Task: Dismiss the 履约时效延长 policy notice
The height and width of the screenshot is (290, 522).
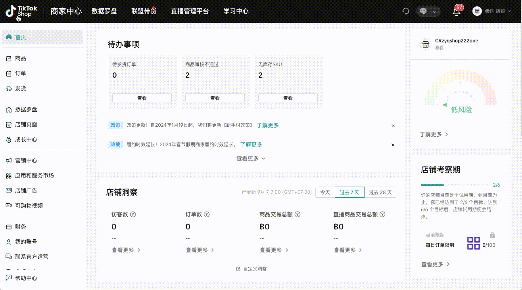Action: click(393, 145)
